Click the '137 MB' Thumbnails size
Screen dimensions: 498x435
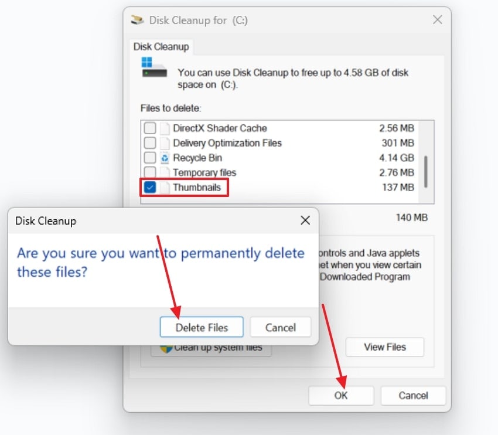[x=398, y=187]
